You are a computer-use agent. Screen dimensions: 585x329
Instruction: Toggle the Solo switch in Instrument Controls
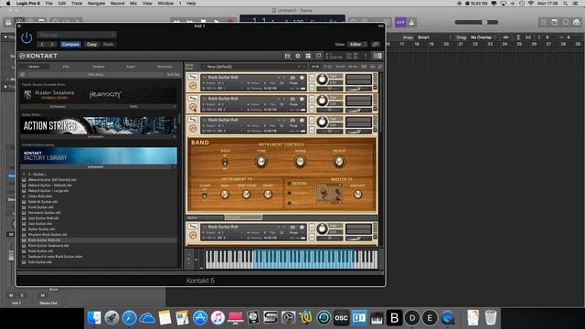(225, 163)
